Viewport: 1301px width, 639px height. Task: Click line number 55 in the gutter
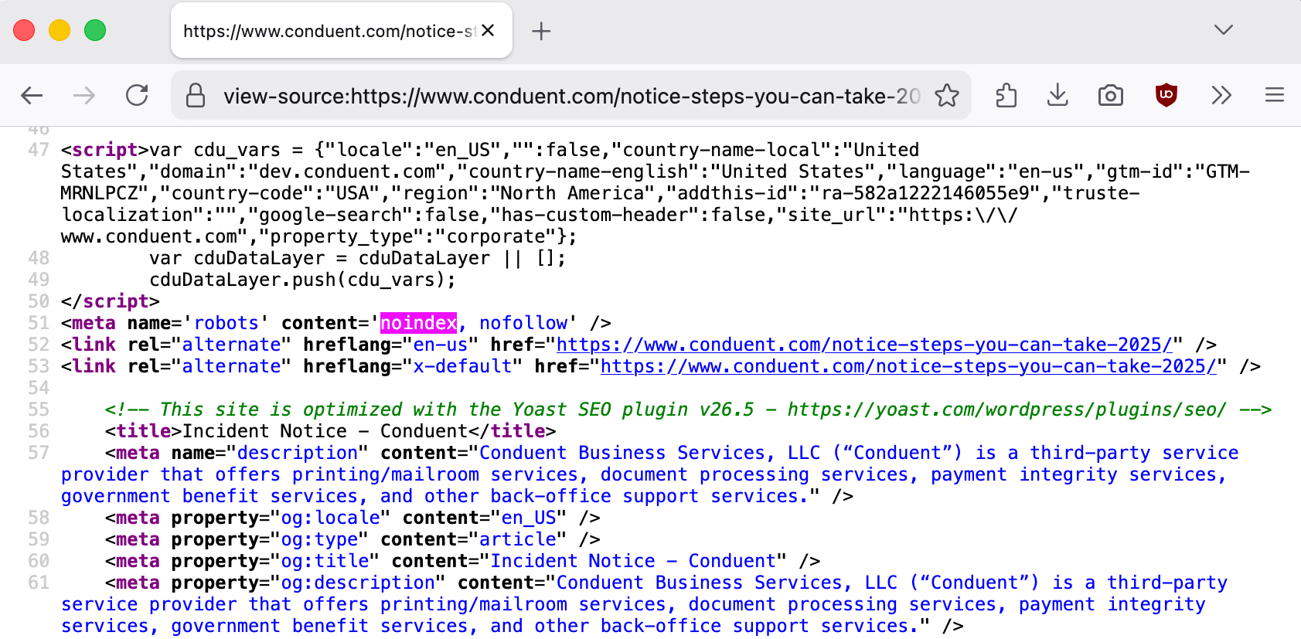tap(39, 410)
